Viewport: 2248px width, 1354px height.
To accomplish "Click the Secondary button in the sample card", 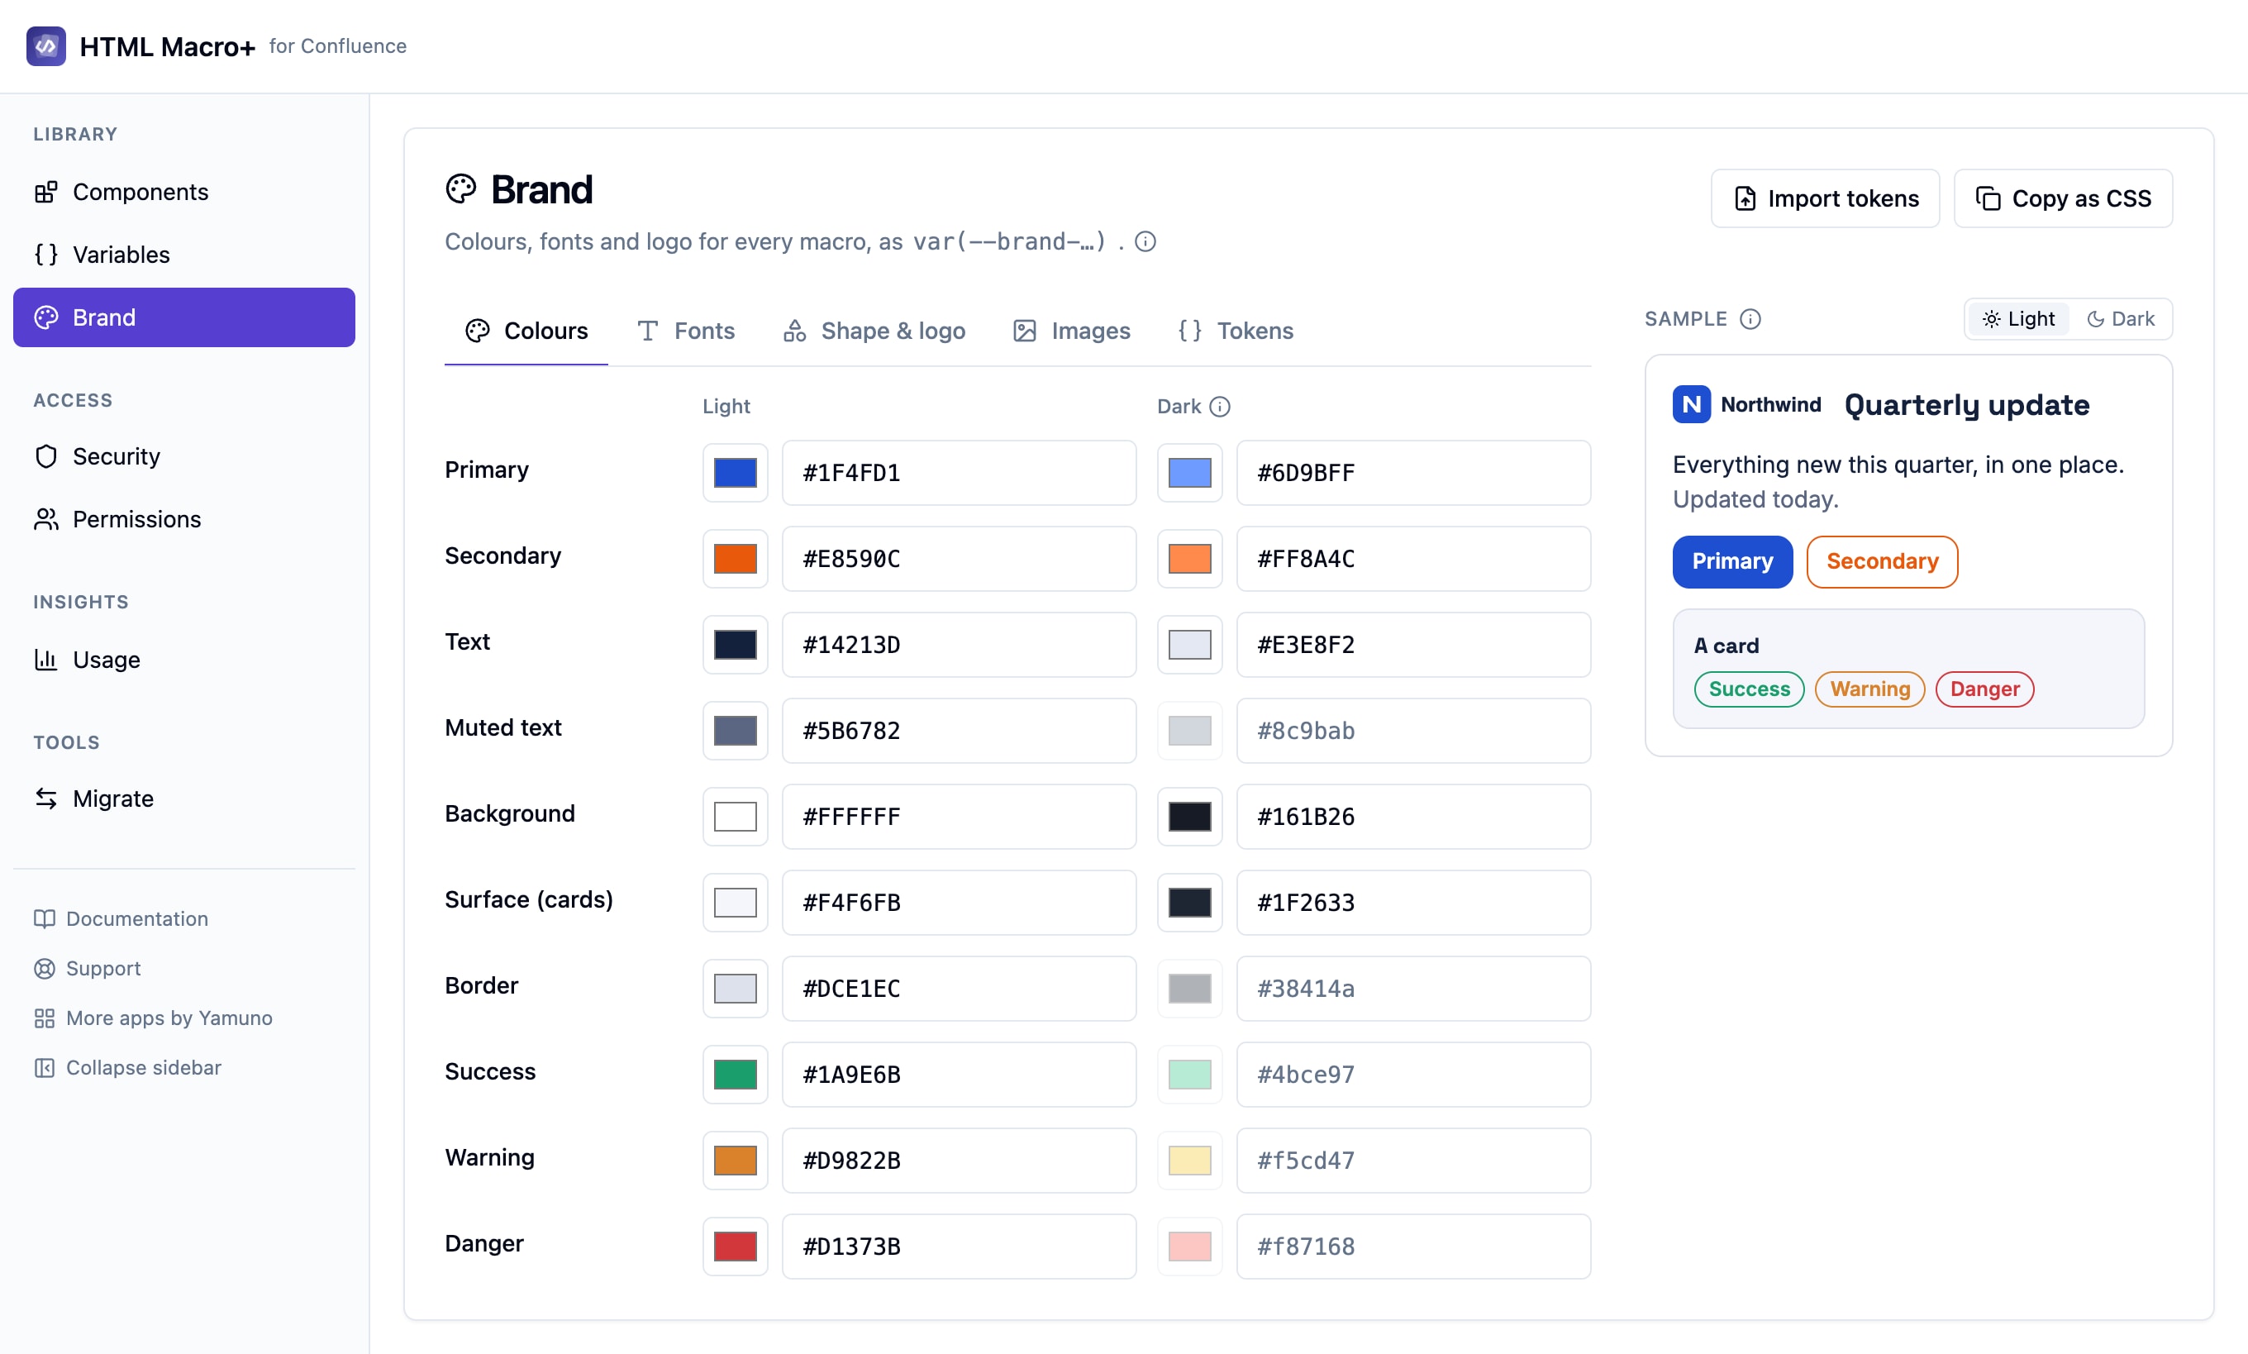I will 1883,562.
